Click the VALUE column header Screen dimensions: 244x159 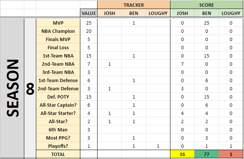[x=89, y=13]
